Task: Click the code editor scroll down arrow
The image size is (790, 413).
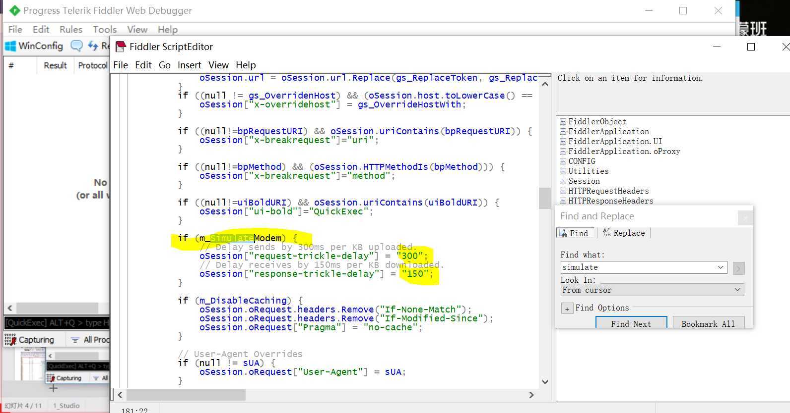Action: tap(545, 382)
